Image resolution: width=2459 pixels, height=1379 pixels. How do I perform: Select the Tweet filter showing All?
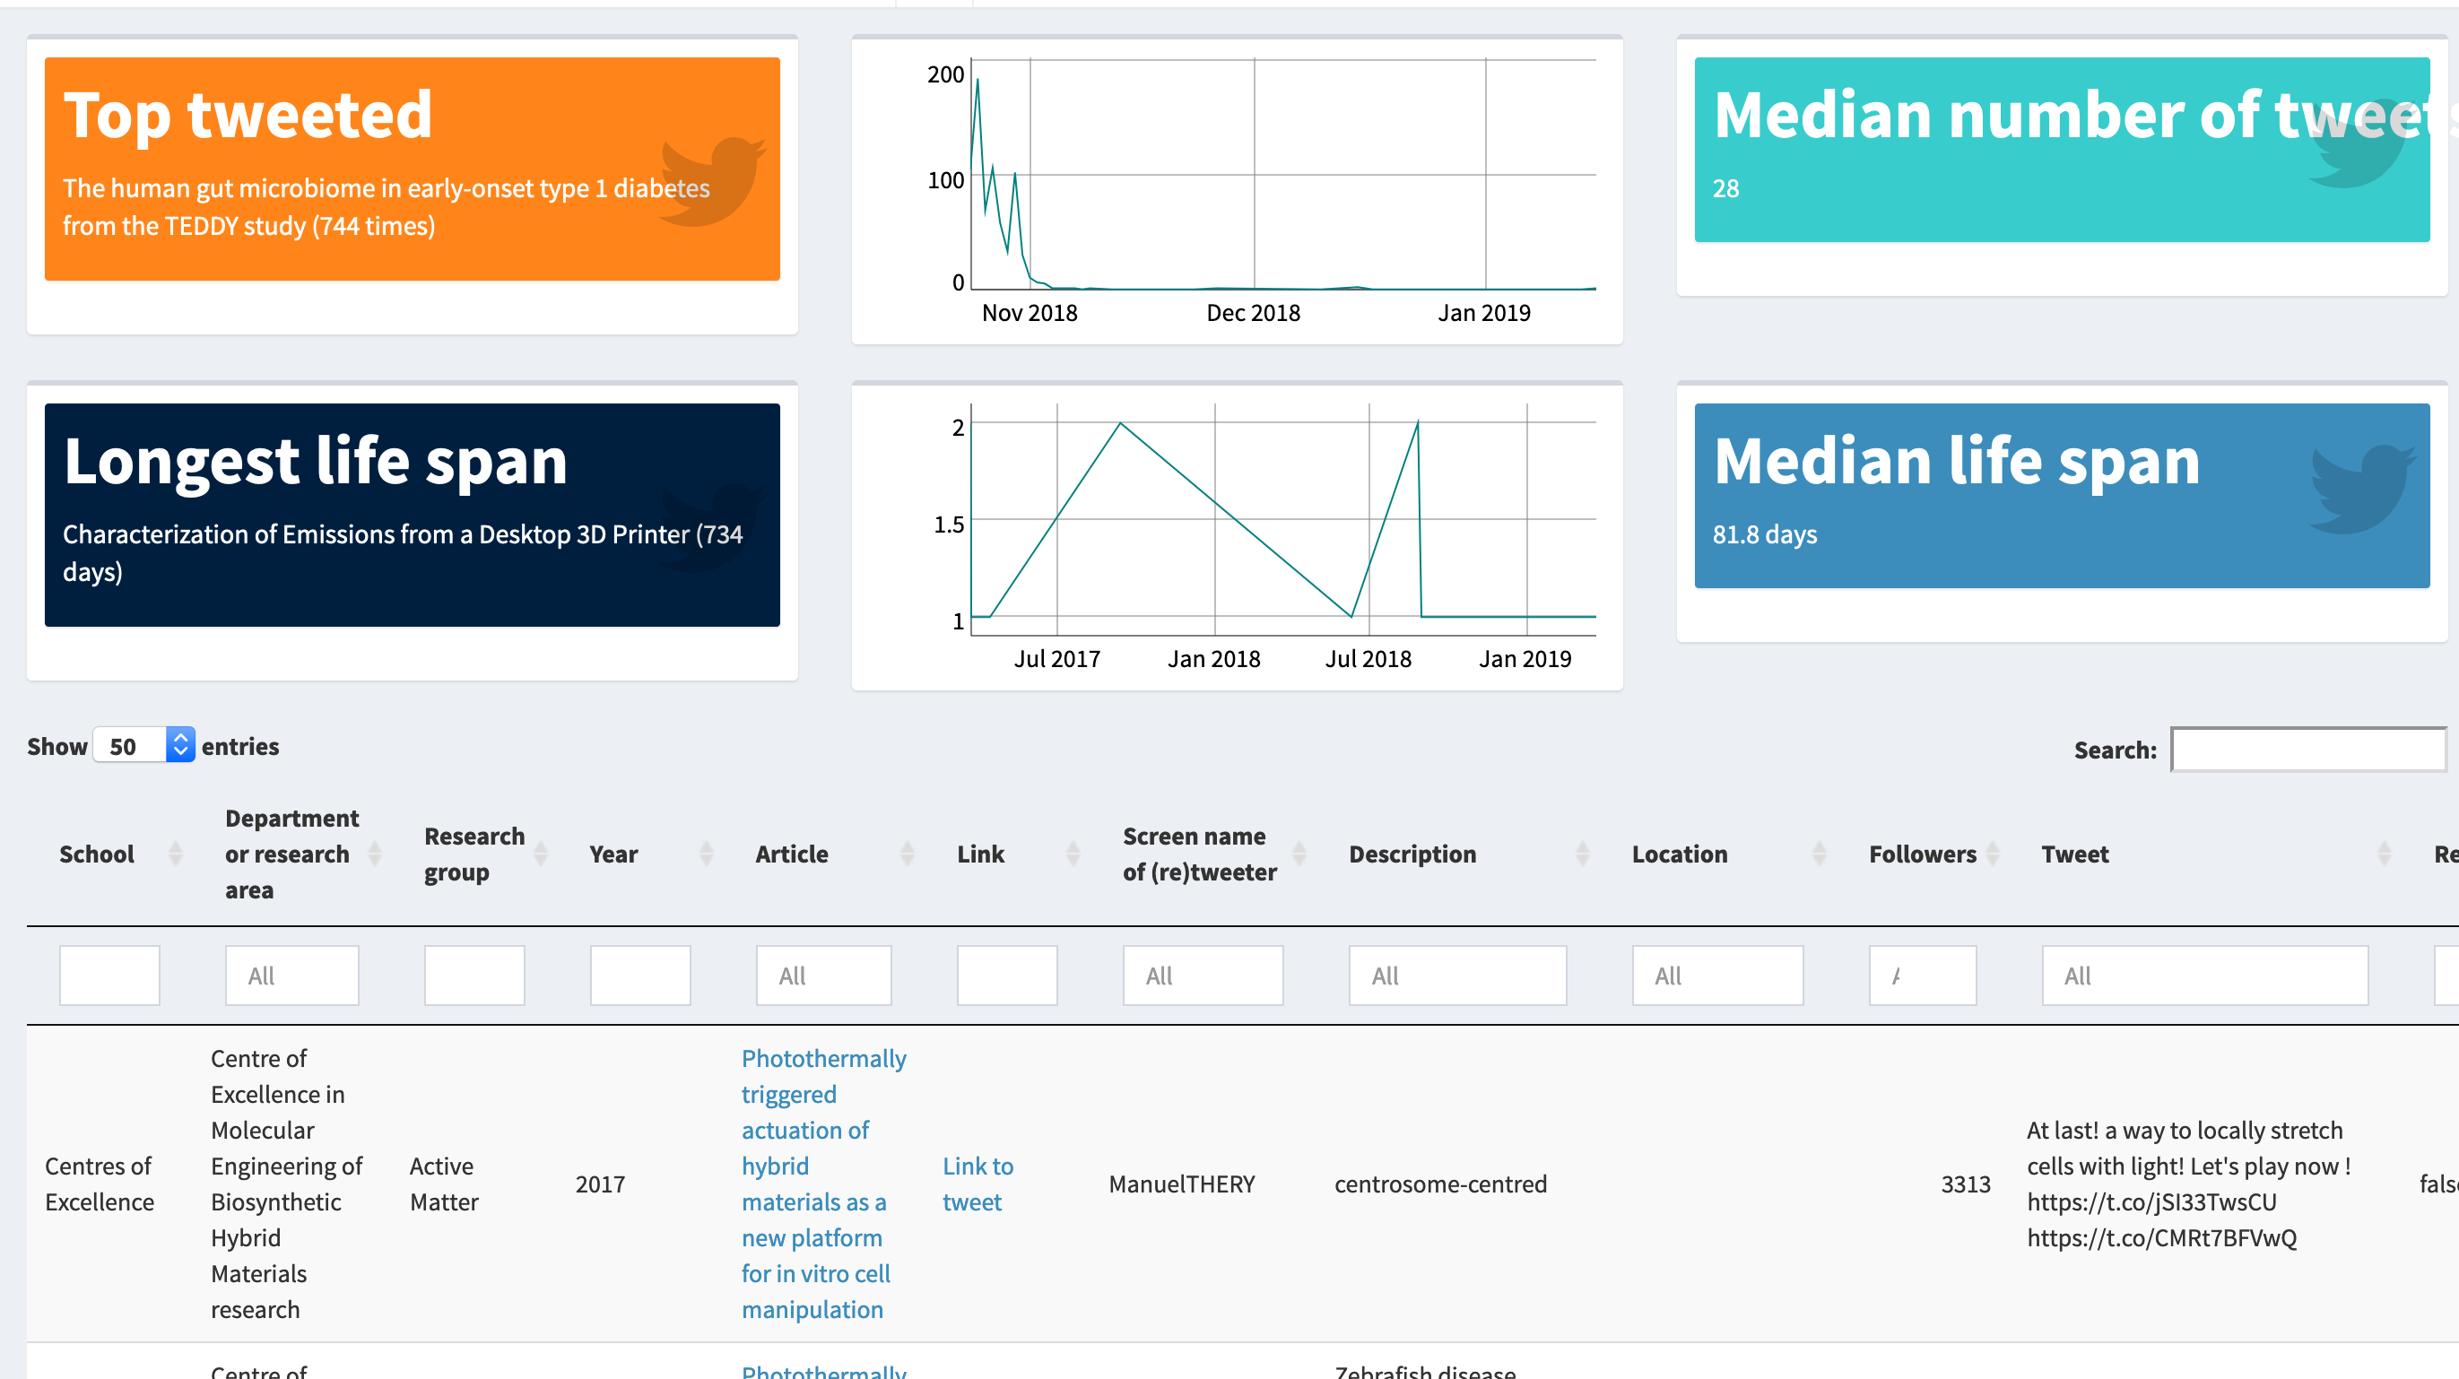click(x=2204, y=974)
